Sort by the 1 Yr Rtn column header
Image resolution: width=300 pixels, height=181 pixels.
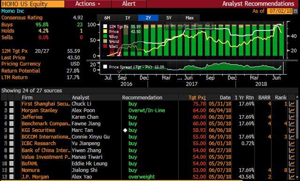pos(244,98)
